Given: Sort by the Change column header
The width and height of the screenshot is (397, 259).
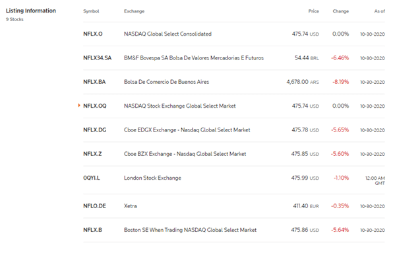Looking at the screenshot, I should click(x=340, y=11).
